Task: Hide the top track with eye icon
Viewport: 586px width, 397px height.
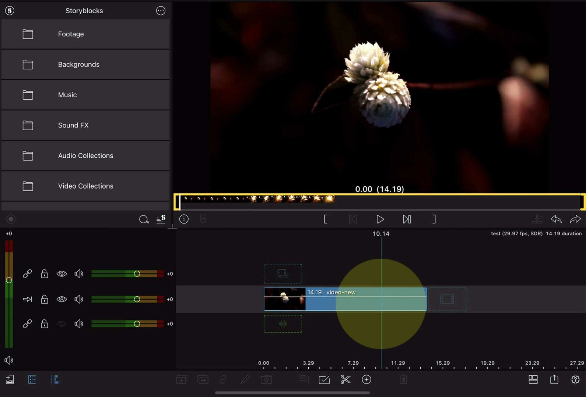Action: (62, 274)
